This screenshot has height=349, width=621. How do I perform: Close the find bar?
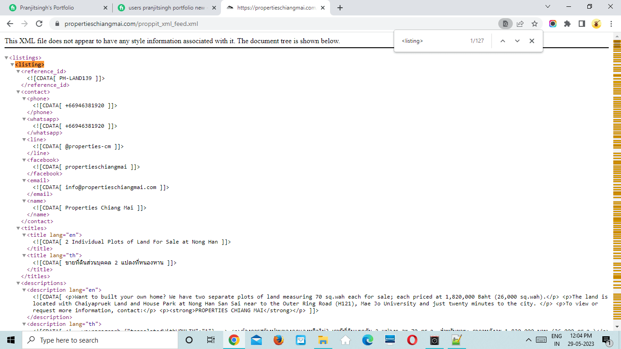pos(532,41)
